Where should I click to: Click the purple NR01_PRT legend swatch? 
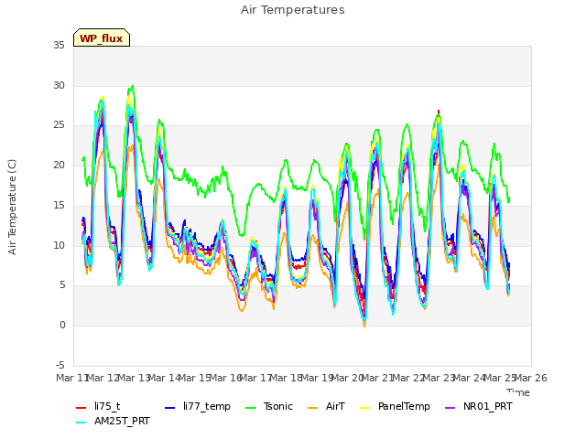450,408
